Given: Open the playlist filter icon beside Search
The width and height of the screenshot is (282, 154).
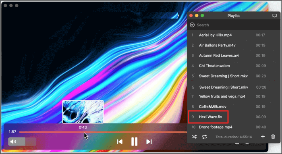Looking at the screenshot, I should tap(192, 25).
